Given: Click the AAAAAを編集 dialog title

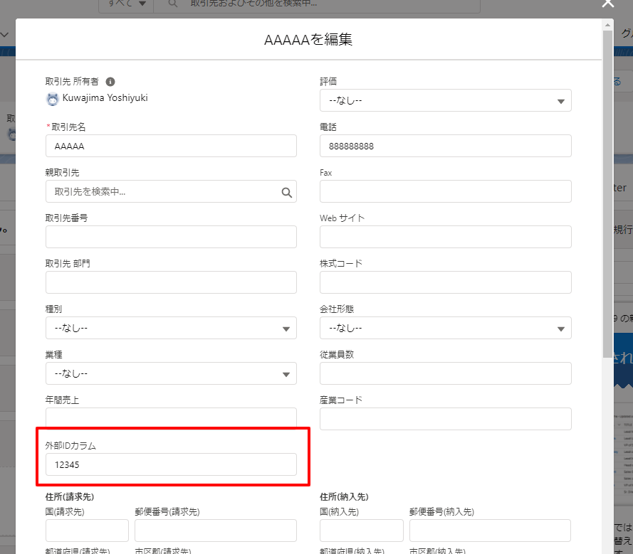Looking at the screenshot, I should 308,40.
